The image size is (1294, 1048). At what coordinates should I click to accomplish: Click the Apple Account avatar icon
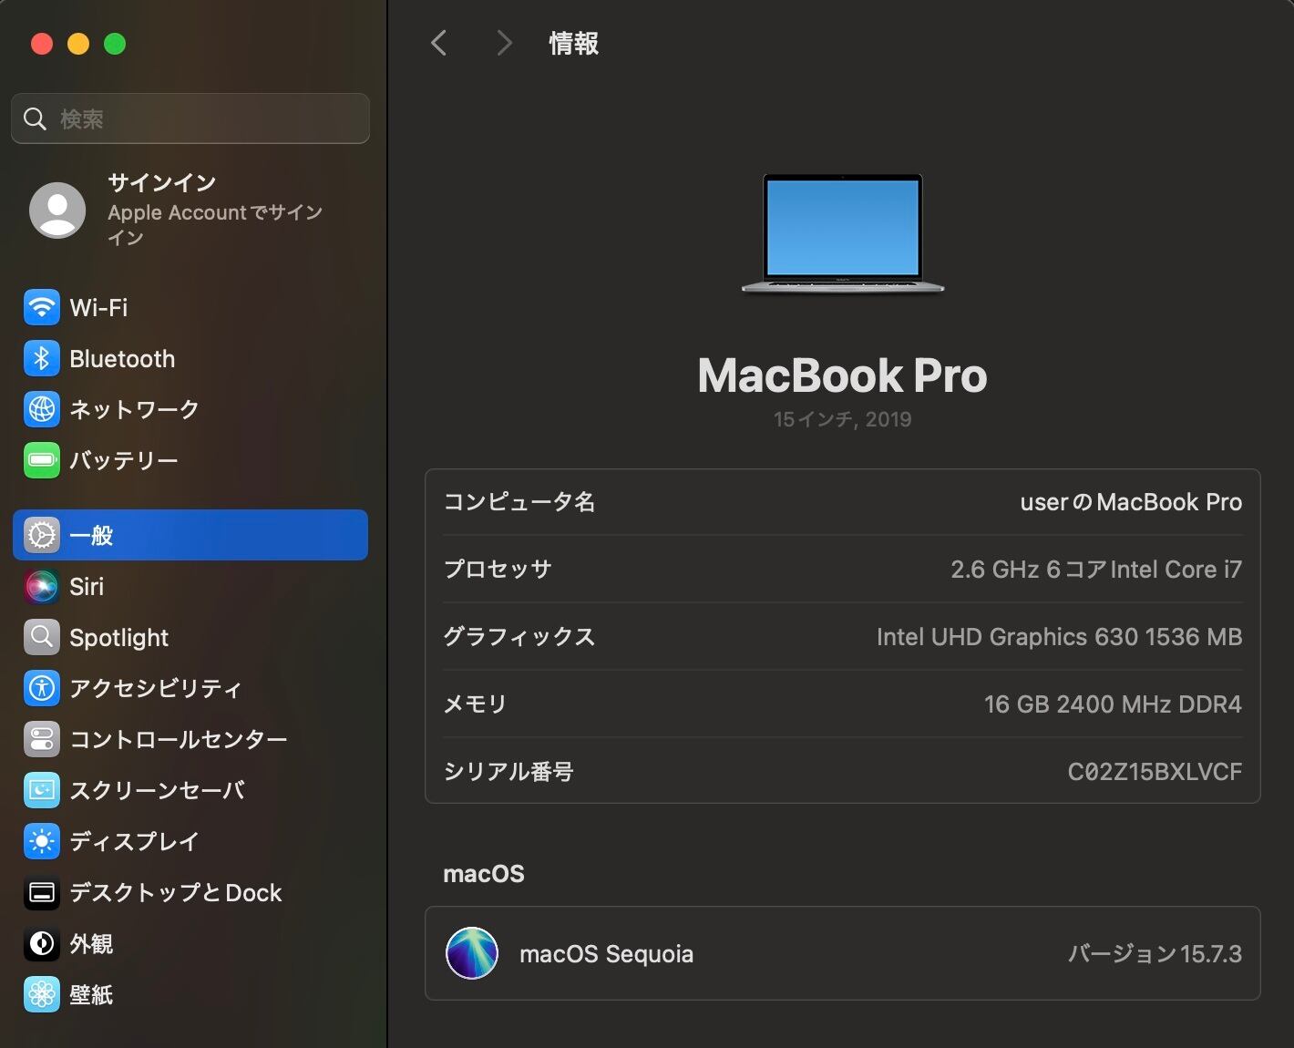click(x=57, y=211)
